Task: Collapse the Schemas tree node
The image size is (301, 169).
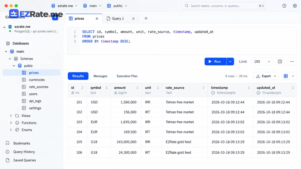Action: point(10,59)
